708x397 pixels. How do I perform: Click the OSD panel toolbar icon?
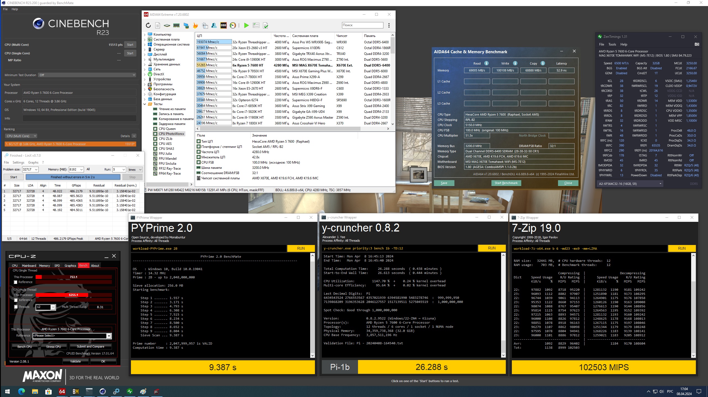pos(223,25)
